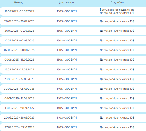146x131 pixels.
Task: Pick the 27.07.2025 - 02.08.2025 departure
Action: click(x=19, y=40)
